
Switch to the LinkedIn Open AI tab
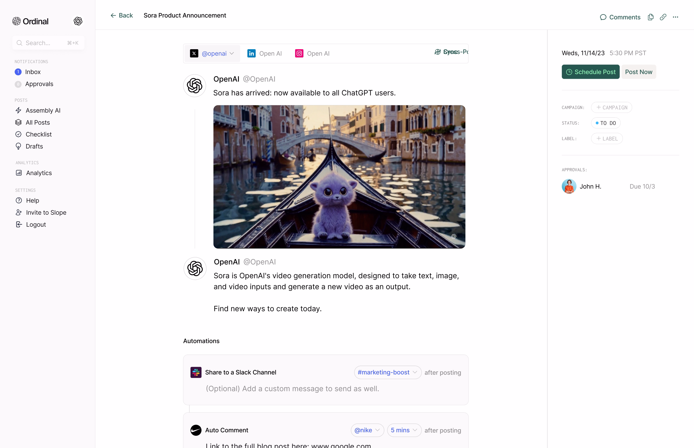pos(265,54)
